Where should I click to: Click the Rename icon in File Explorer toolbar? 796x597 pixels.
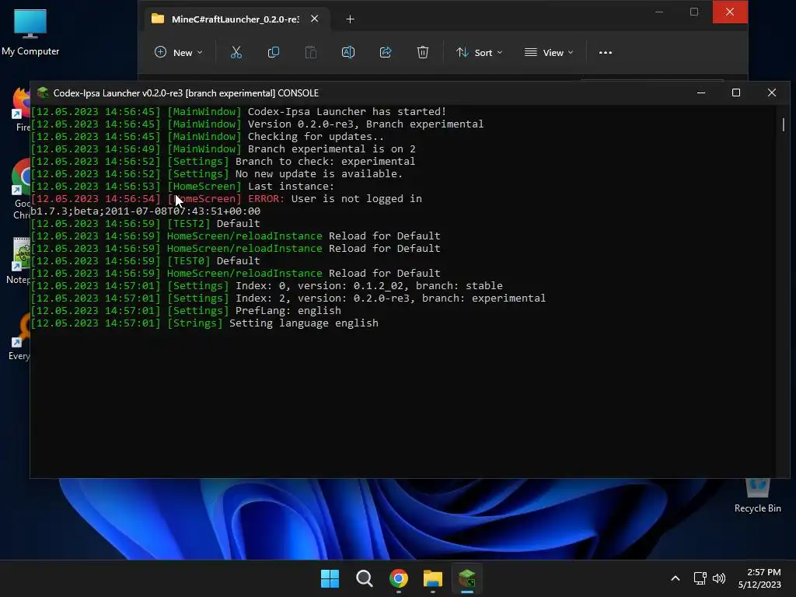pyautogui.click(x=348, y=52)
